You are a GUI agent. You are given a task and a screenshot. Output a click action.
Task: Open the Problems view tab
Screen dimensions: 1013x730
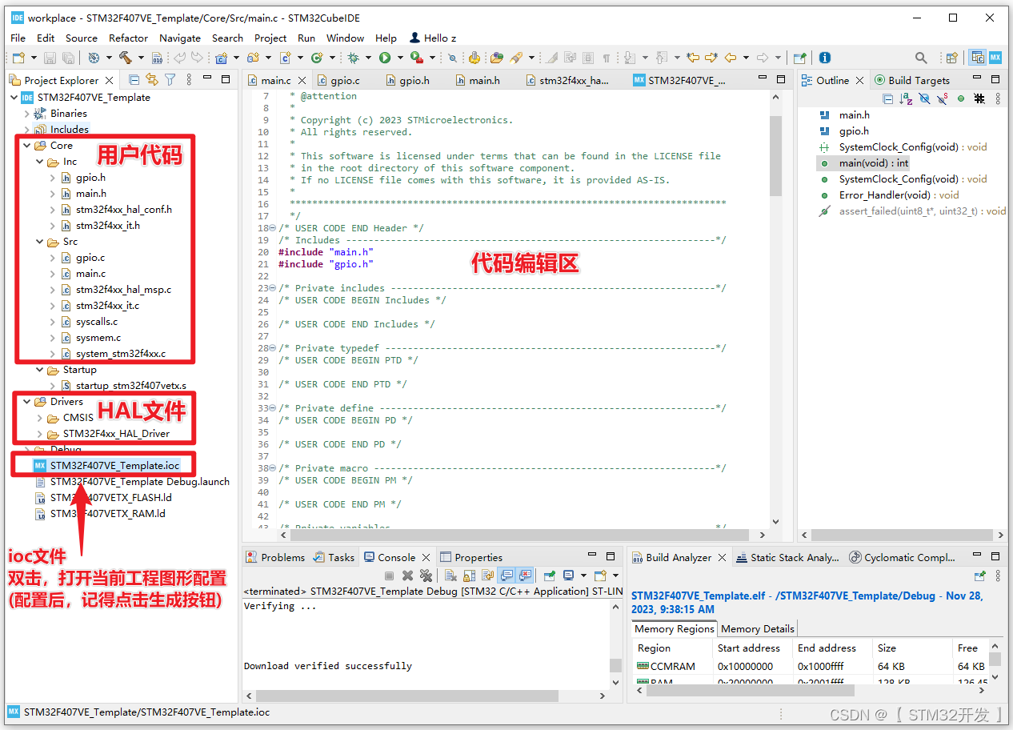[x=275, y=557]
